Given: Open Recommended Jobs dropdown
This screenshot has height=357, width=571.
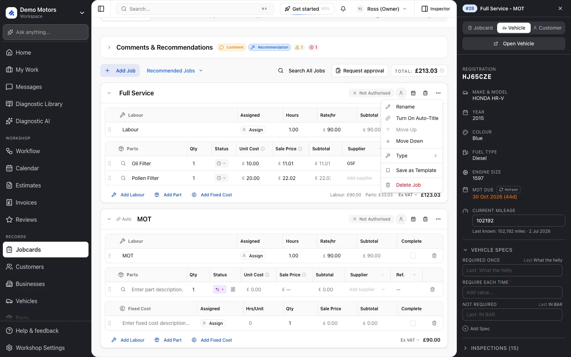Looking at the screenshot, I should (175, 71).
